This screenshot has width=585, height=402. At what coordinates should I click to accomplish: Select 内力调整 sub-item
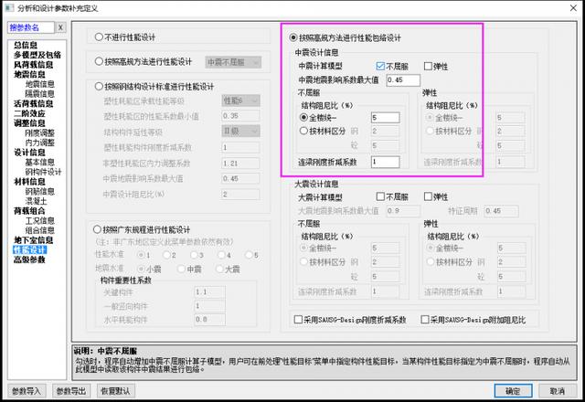39,143
